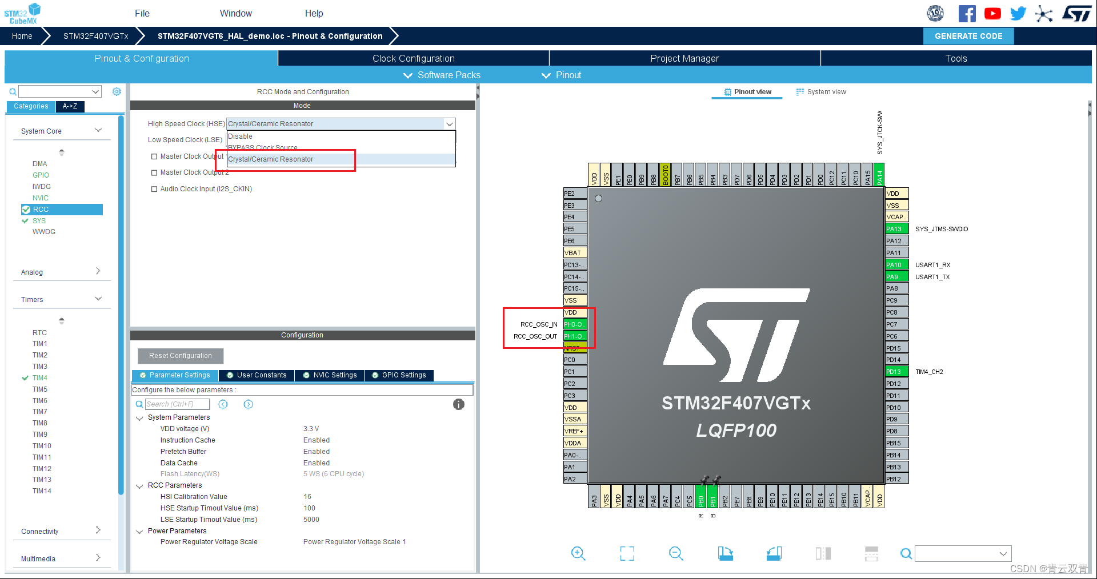Expand the Analog category
The width and height of the screenshot is (1097, 579).
pyautogui.click(x=98, y=271)
